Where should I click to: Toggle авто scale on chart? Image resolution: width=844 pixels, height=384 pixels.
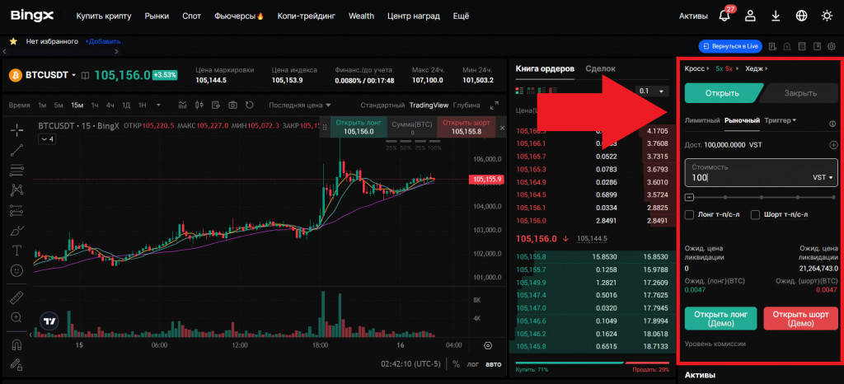click(493, 363)
